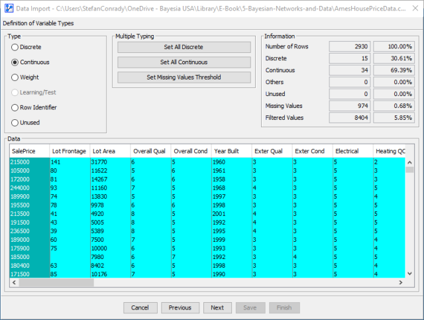
Task: Select the Heating QC column header
Action: click(x=390, y=151)
